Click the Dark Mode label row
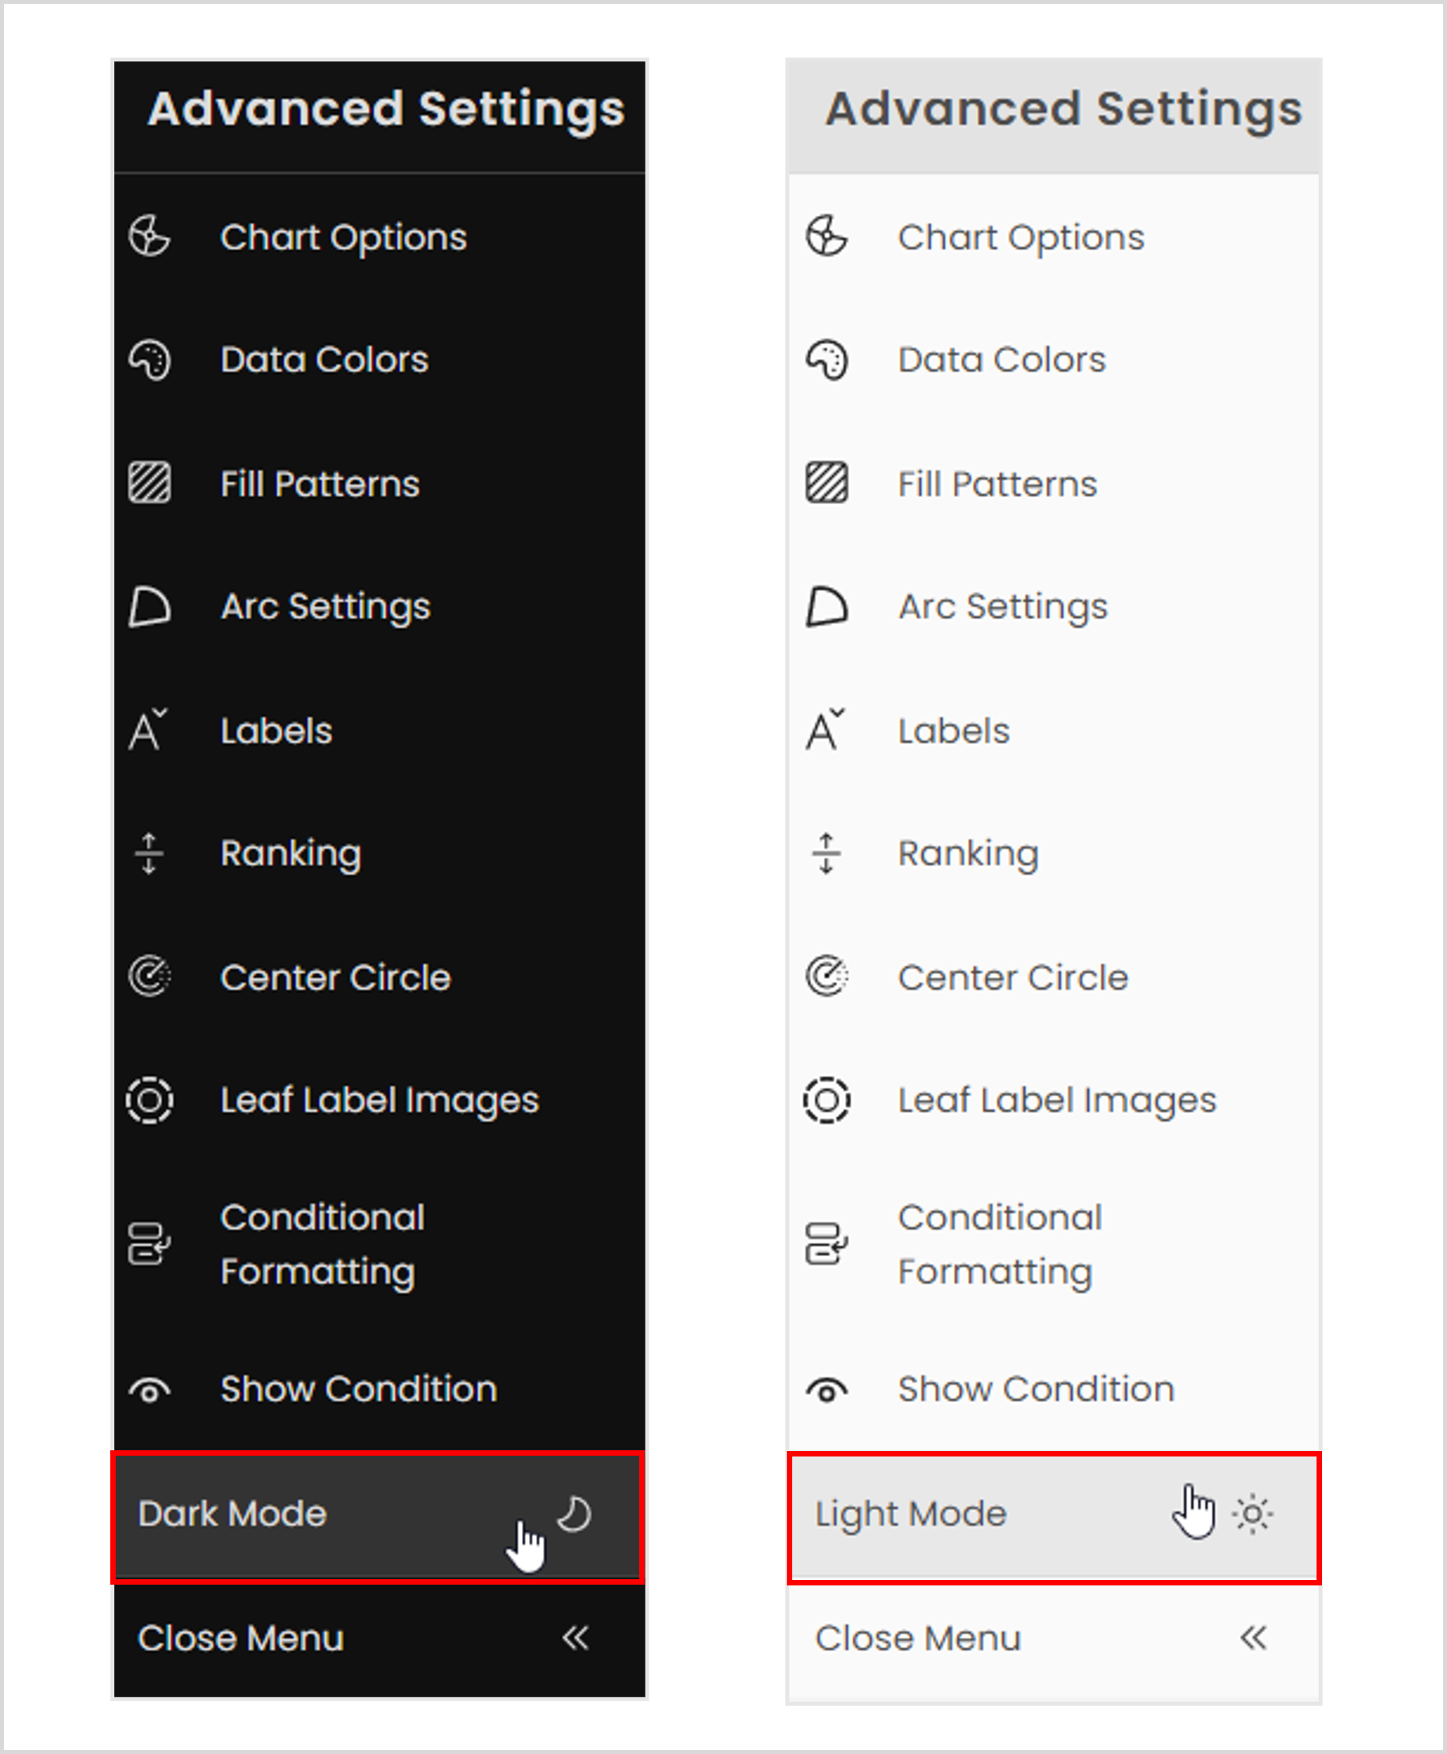The image size is (1447, 1754). [x=232, y=1514]
